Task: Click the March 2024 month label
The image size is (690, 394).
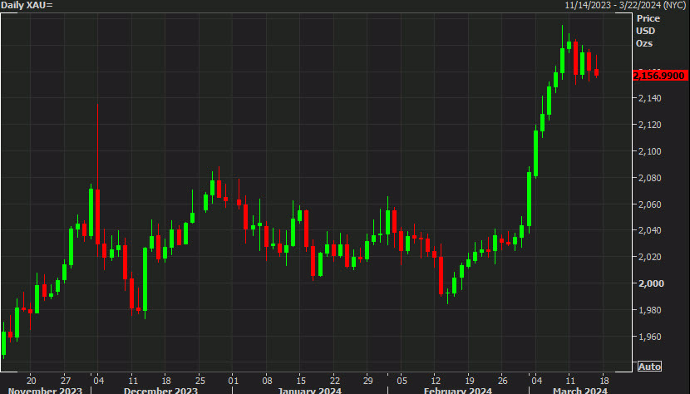Action: click(580, 390)
